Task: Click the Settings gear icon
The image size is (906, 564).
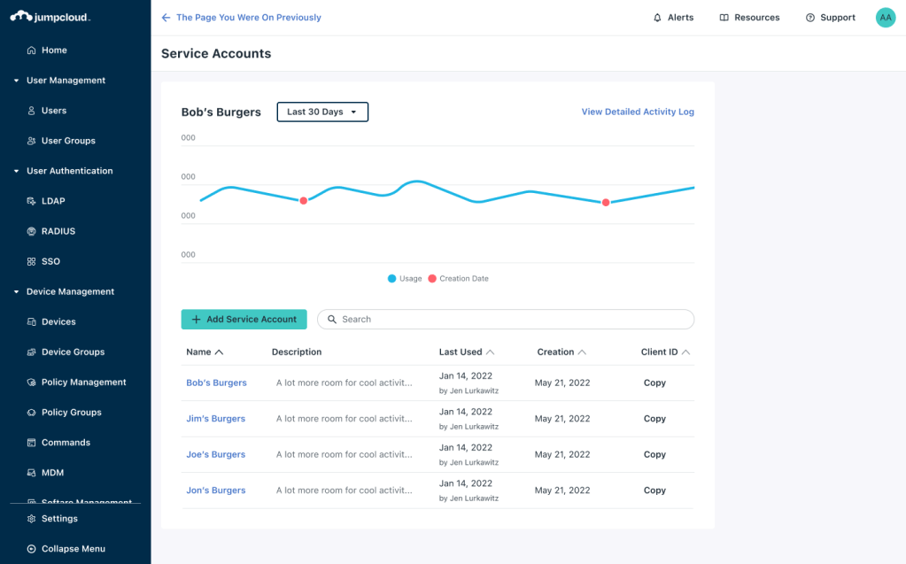Action: point(32,519)
